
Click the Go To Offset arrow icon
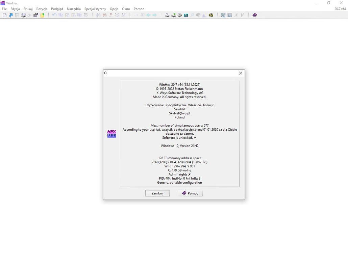(136, 15)
